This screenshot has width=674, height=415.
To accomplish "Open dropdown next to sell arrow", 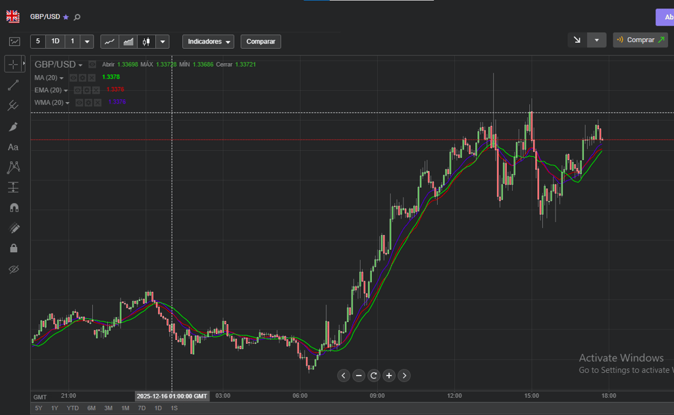I will pos(596,40).
